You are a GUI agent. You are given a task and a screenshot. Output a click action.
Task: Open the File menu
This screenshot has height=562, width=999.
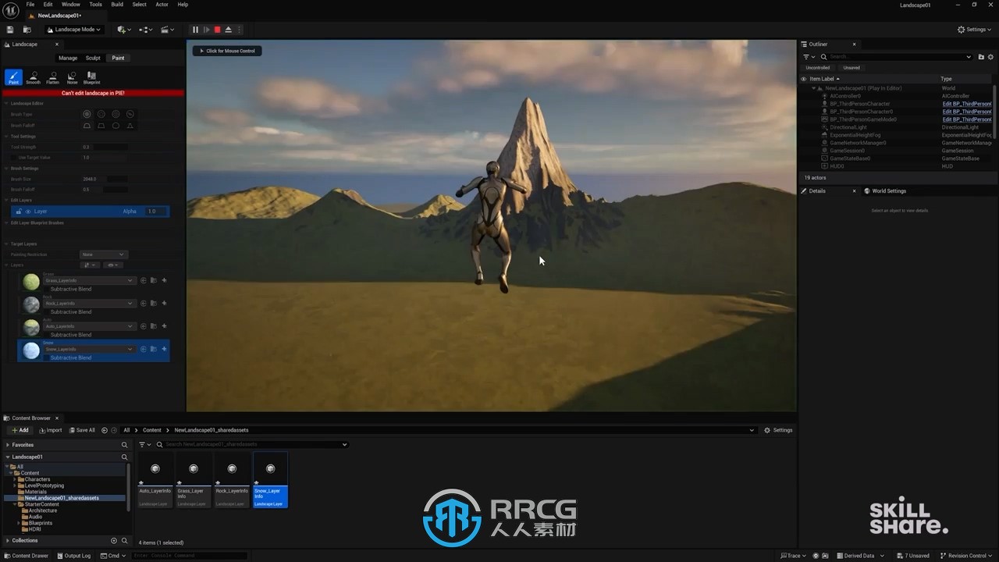(30, 5)
